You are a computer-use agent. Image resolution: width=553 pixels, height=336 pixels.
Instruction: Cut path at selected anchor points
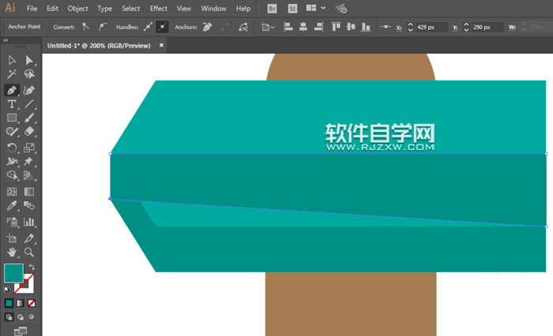pyautogui.click(x=243, y=27)
